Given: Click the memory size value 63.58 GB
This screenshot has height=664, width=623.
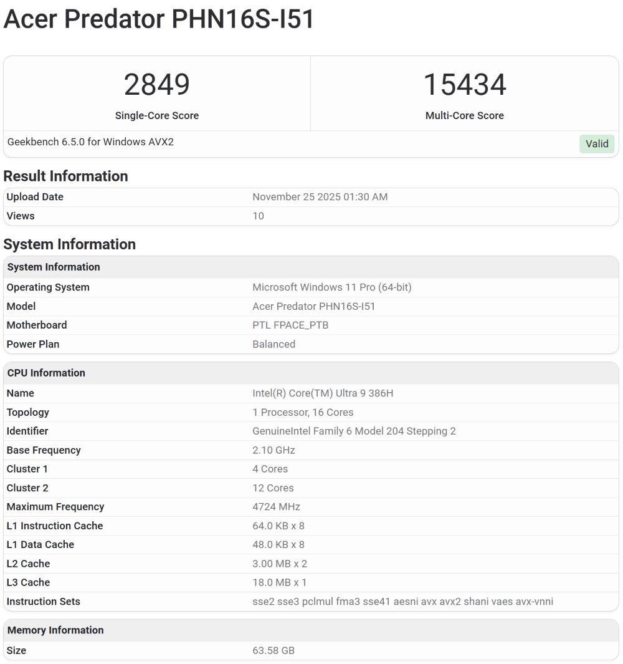Looking at the screenshot, I should coord(273,651).
